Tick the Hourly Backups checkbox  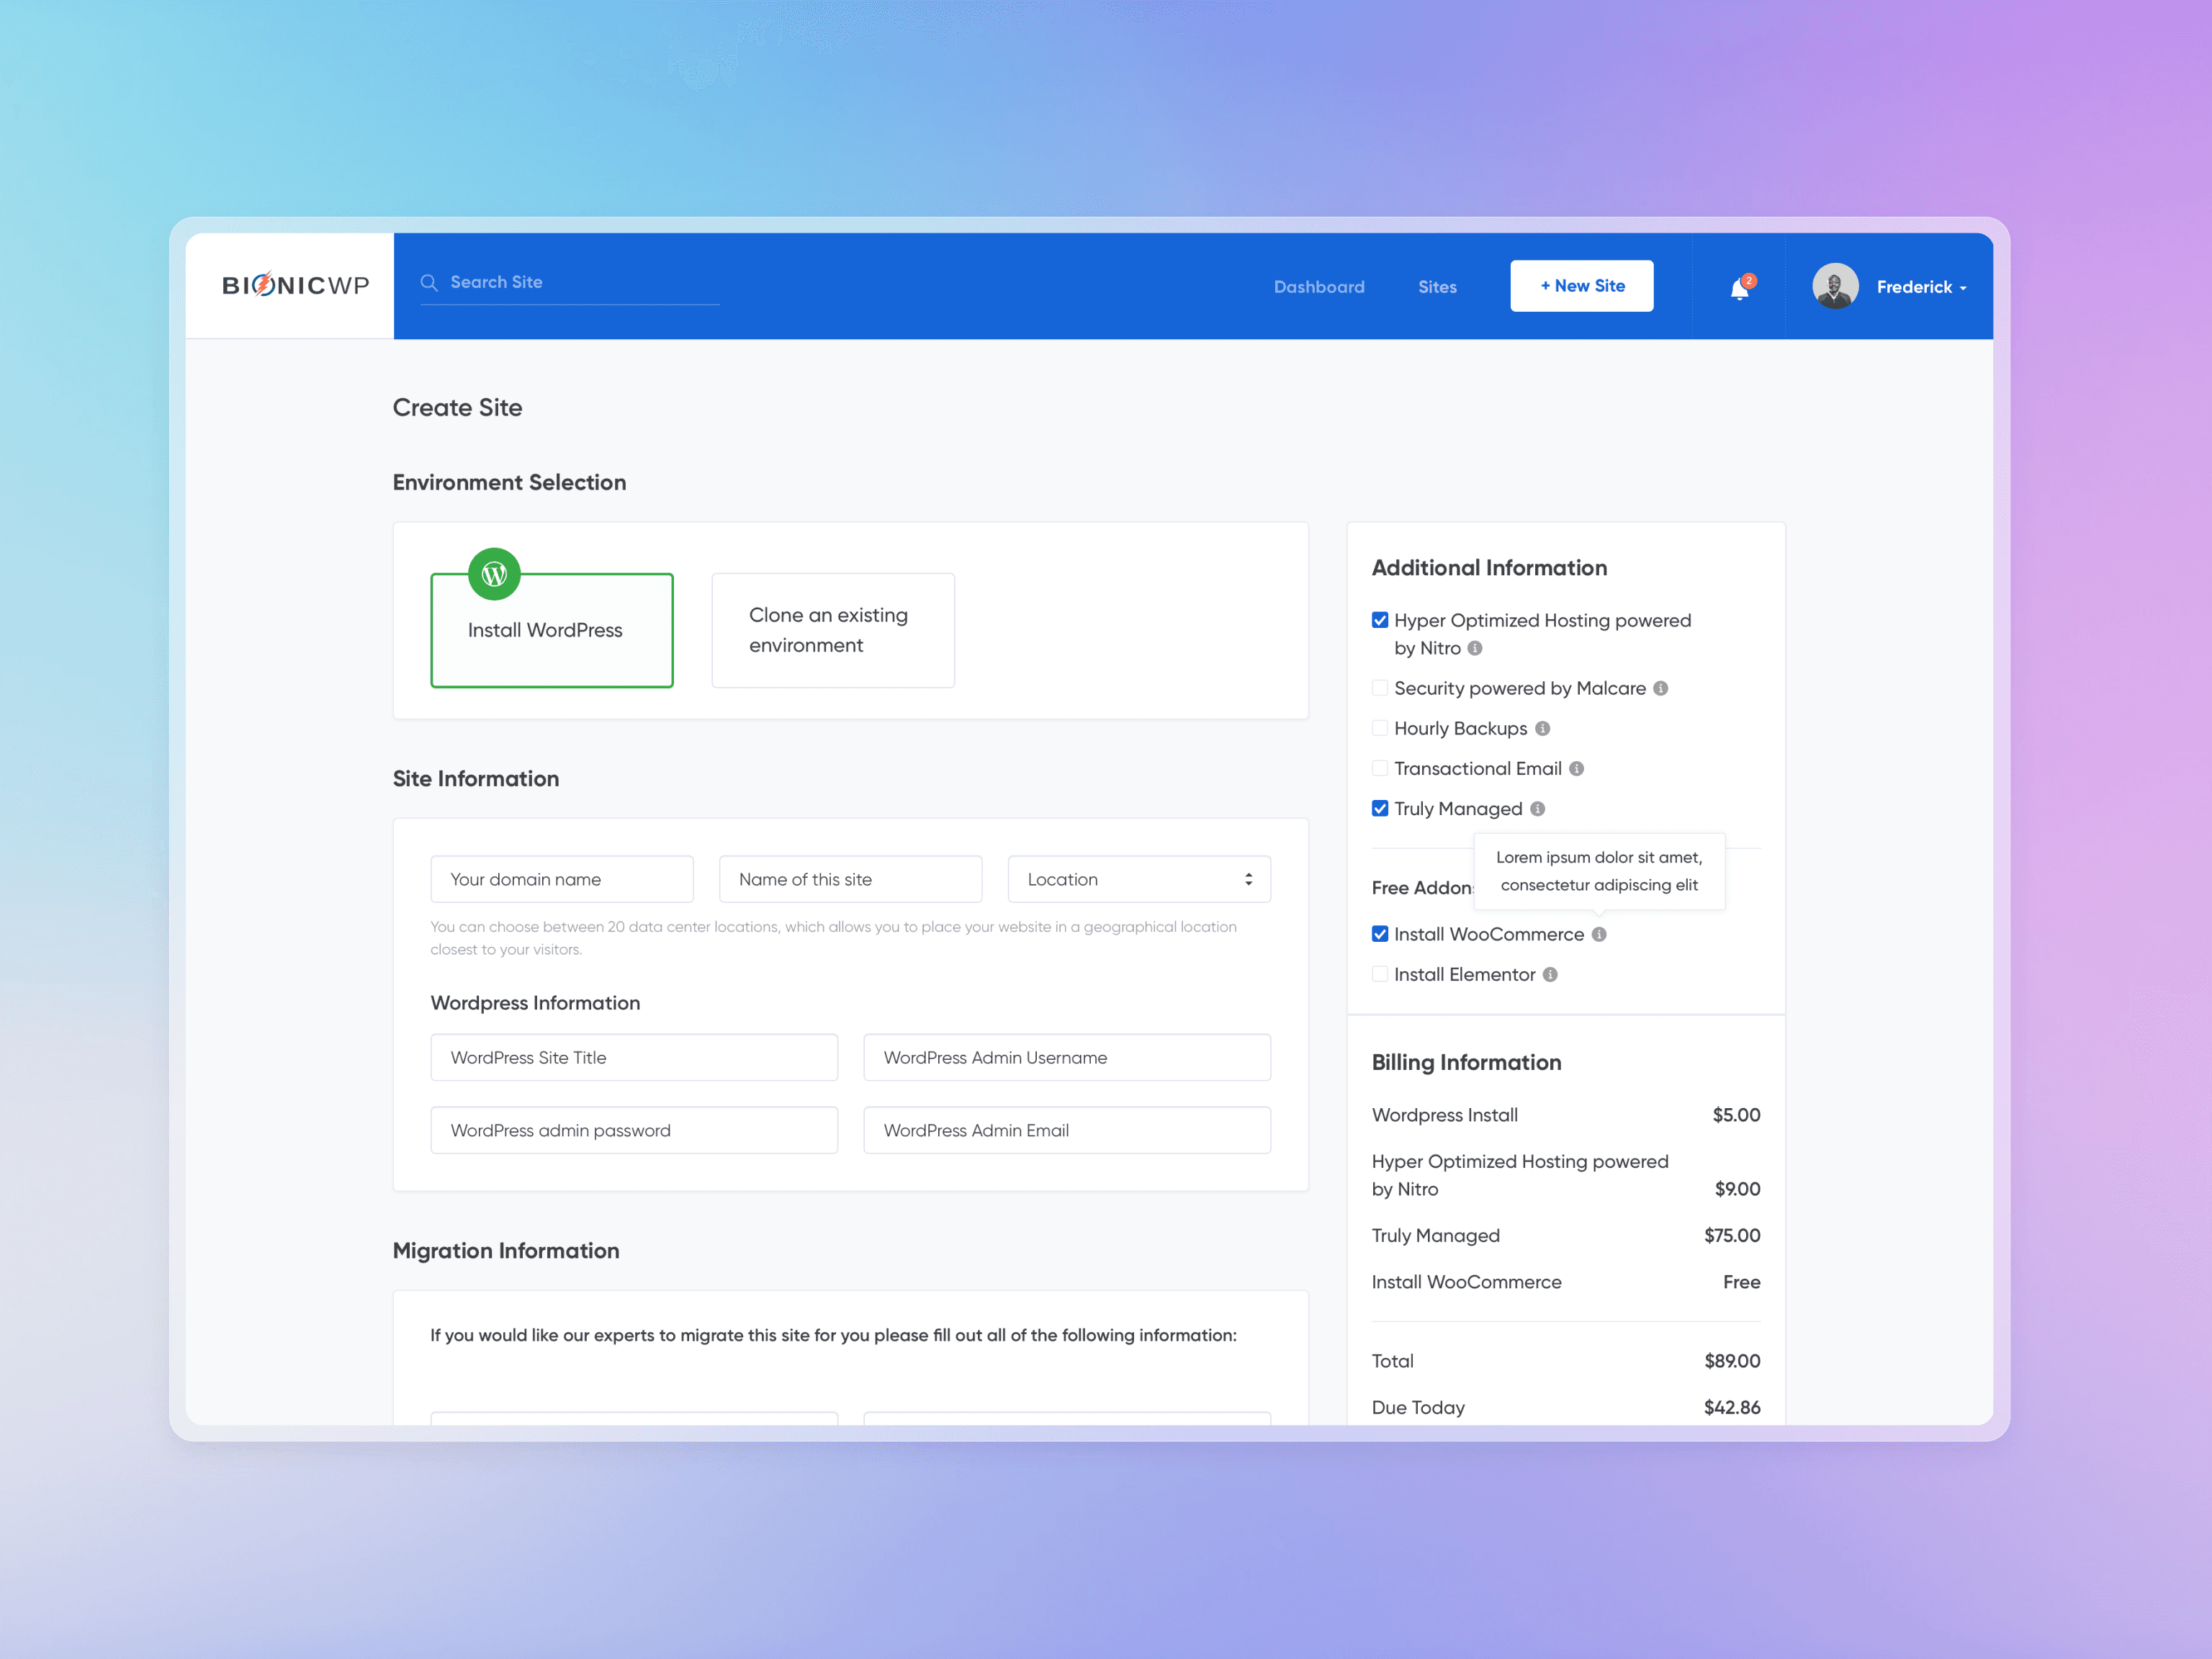pos(1380,728)
